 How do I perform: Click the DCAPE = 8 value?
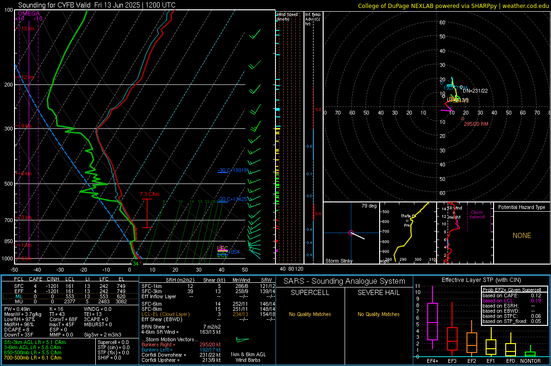[x=16, y=330]
